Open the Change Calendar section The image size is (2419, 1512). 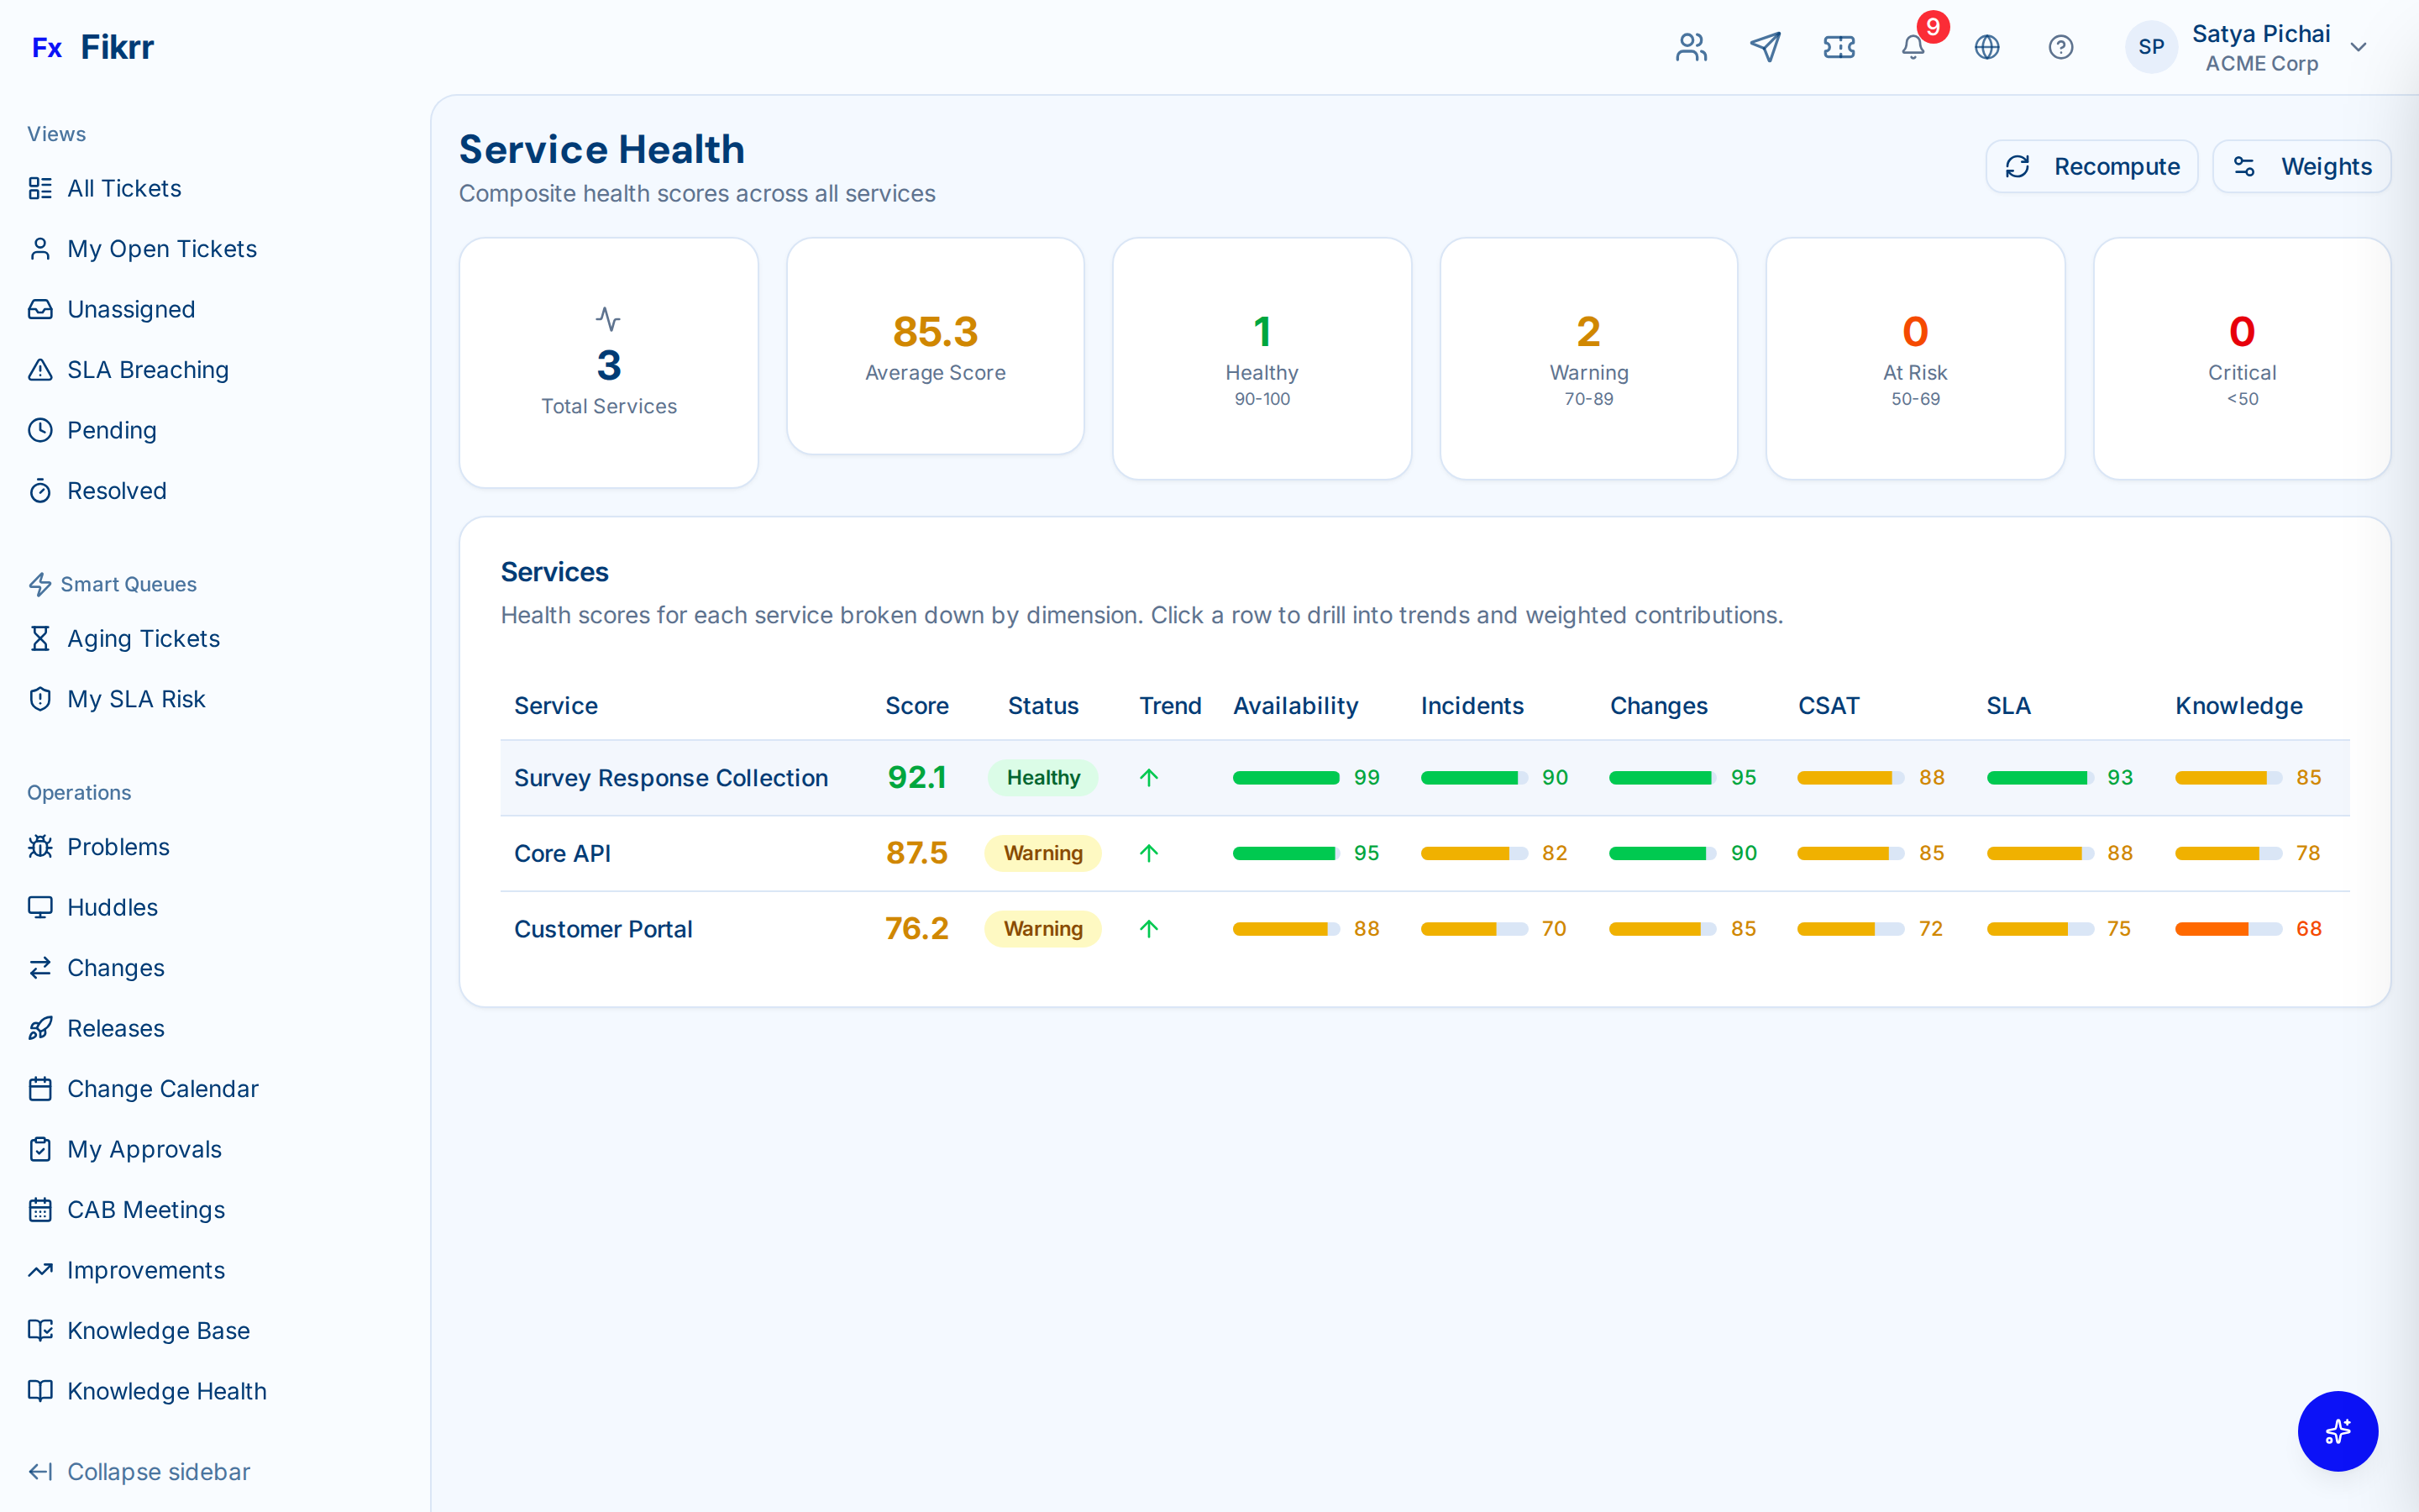pyautogui.click(x=162, y=1088)
